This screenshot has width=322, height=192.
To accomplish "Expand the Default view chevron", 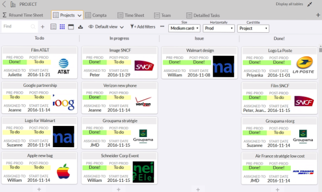I will (x=121, y=27).
